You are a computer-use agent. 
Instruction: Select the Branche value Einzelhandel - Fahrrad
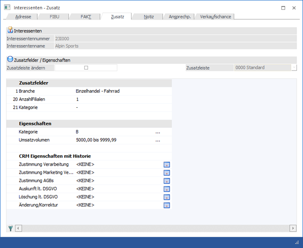click(98, 91)
